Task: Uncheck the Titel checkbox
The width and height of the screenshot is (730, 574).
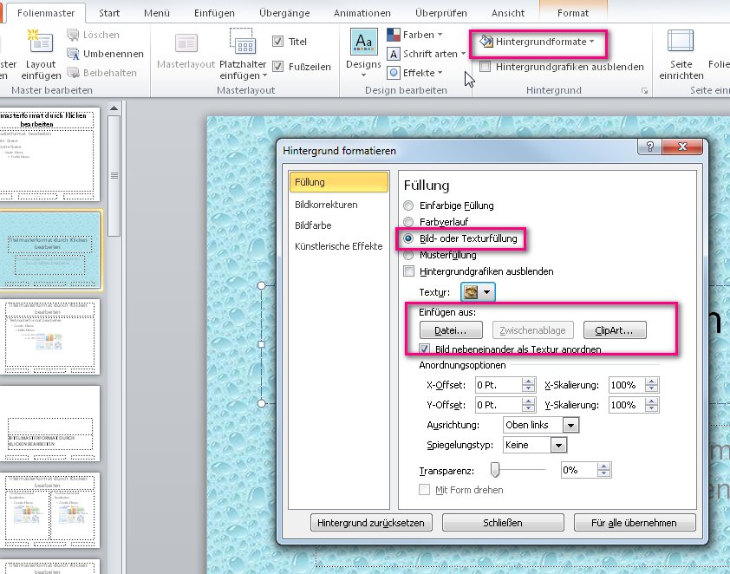Action: 278,41
